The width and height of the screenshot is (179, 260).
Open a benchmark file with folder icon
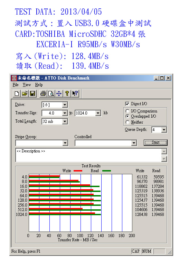25,93
